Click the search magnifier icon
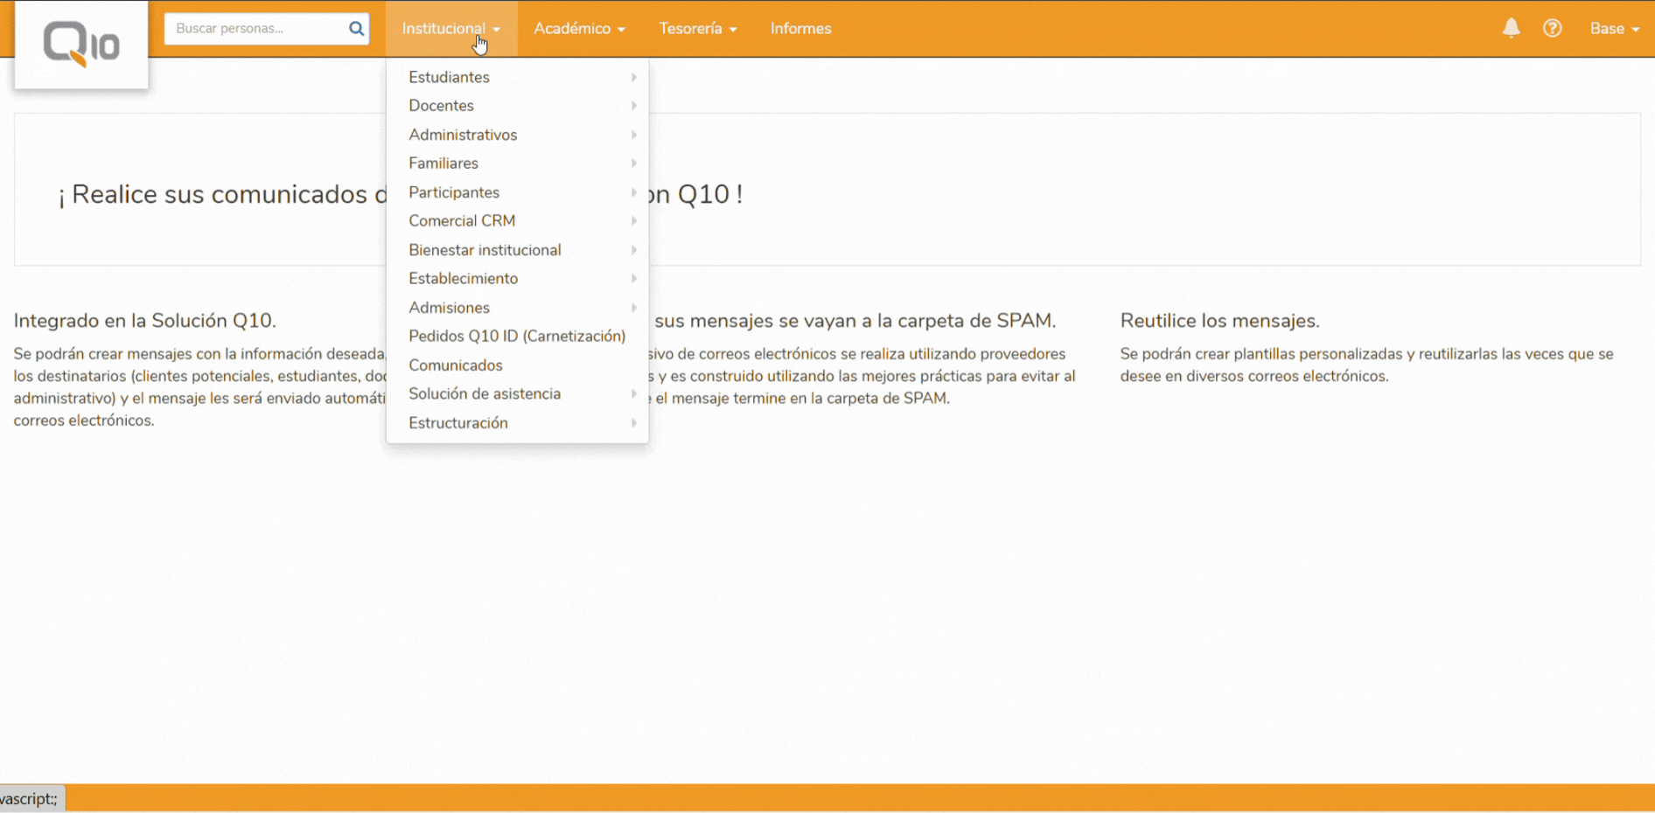This screenshot has height=813, width=1655. [356, 28]
